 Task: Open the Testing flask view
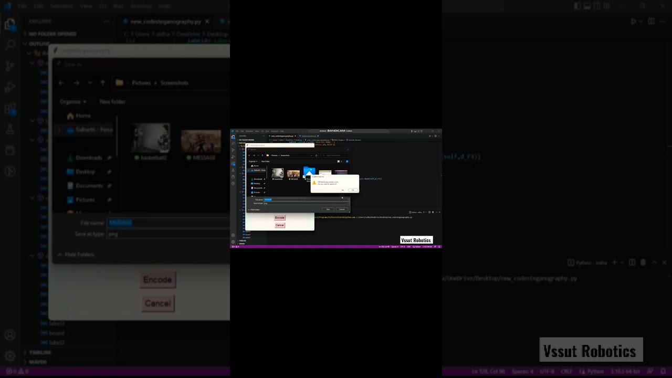pyautogui.click(x=233, y=170)
